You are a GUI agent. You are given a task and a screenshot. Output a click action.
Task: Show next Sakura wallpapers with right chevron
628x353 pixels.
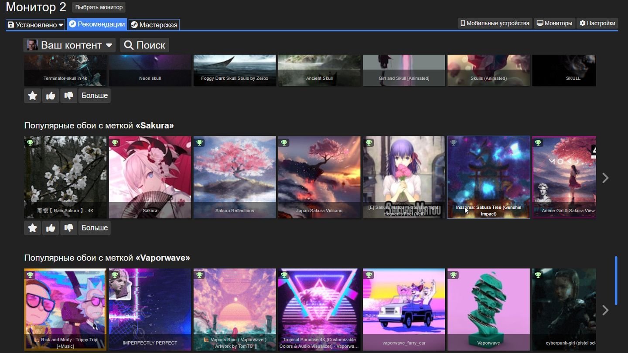(x=605, y=177)
